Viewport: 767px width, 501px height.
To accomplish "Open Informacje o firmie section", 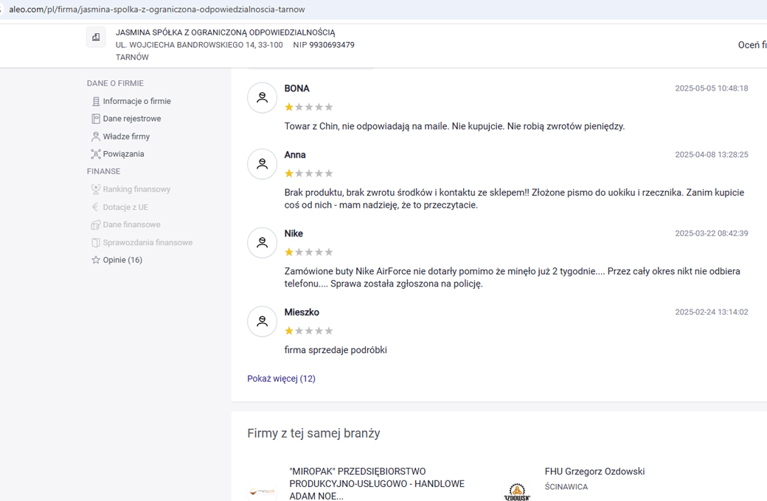I will click(x=136, y=101).
